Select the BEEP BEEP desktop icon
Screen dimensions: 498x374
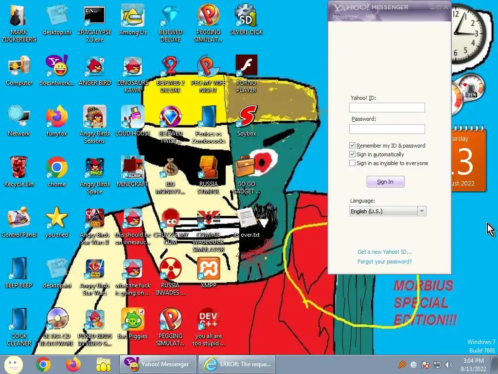click(19, 272)
